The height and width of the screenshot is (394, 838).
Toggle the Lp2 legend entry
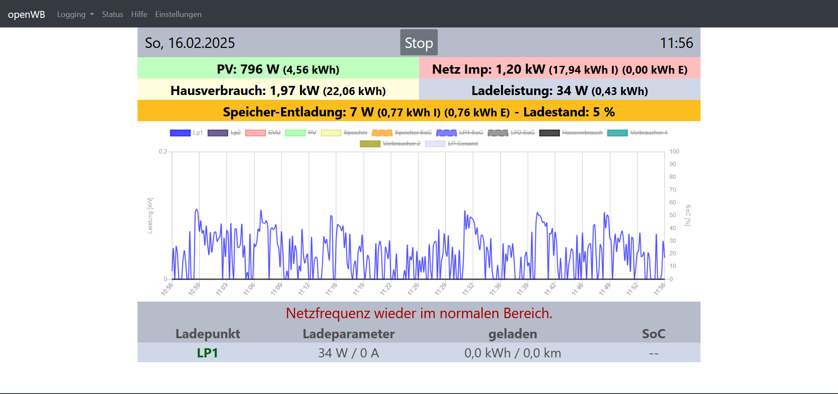pos(224,132)
